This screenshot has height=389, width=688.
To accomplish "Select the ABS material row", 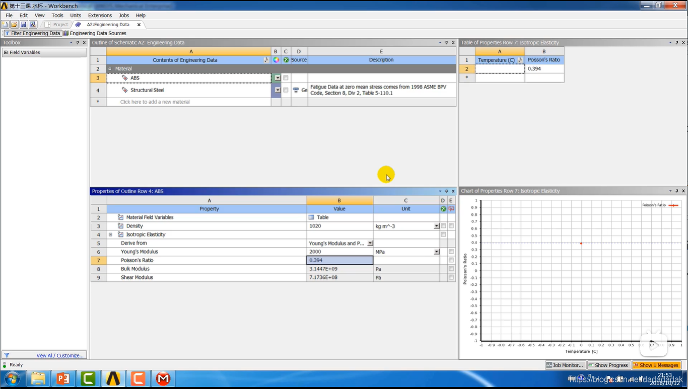I will click(x=188, y=78).
